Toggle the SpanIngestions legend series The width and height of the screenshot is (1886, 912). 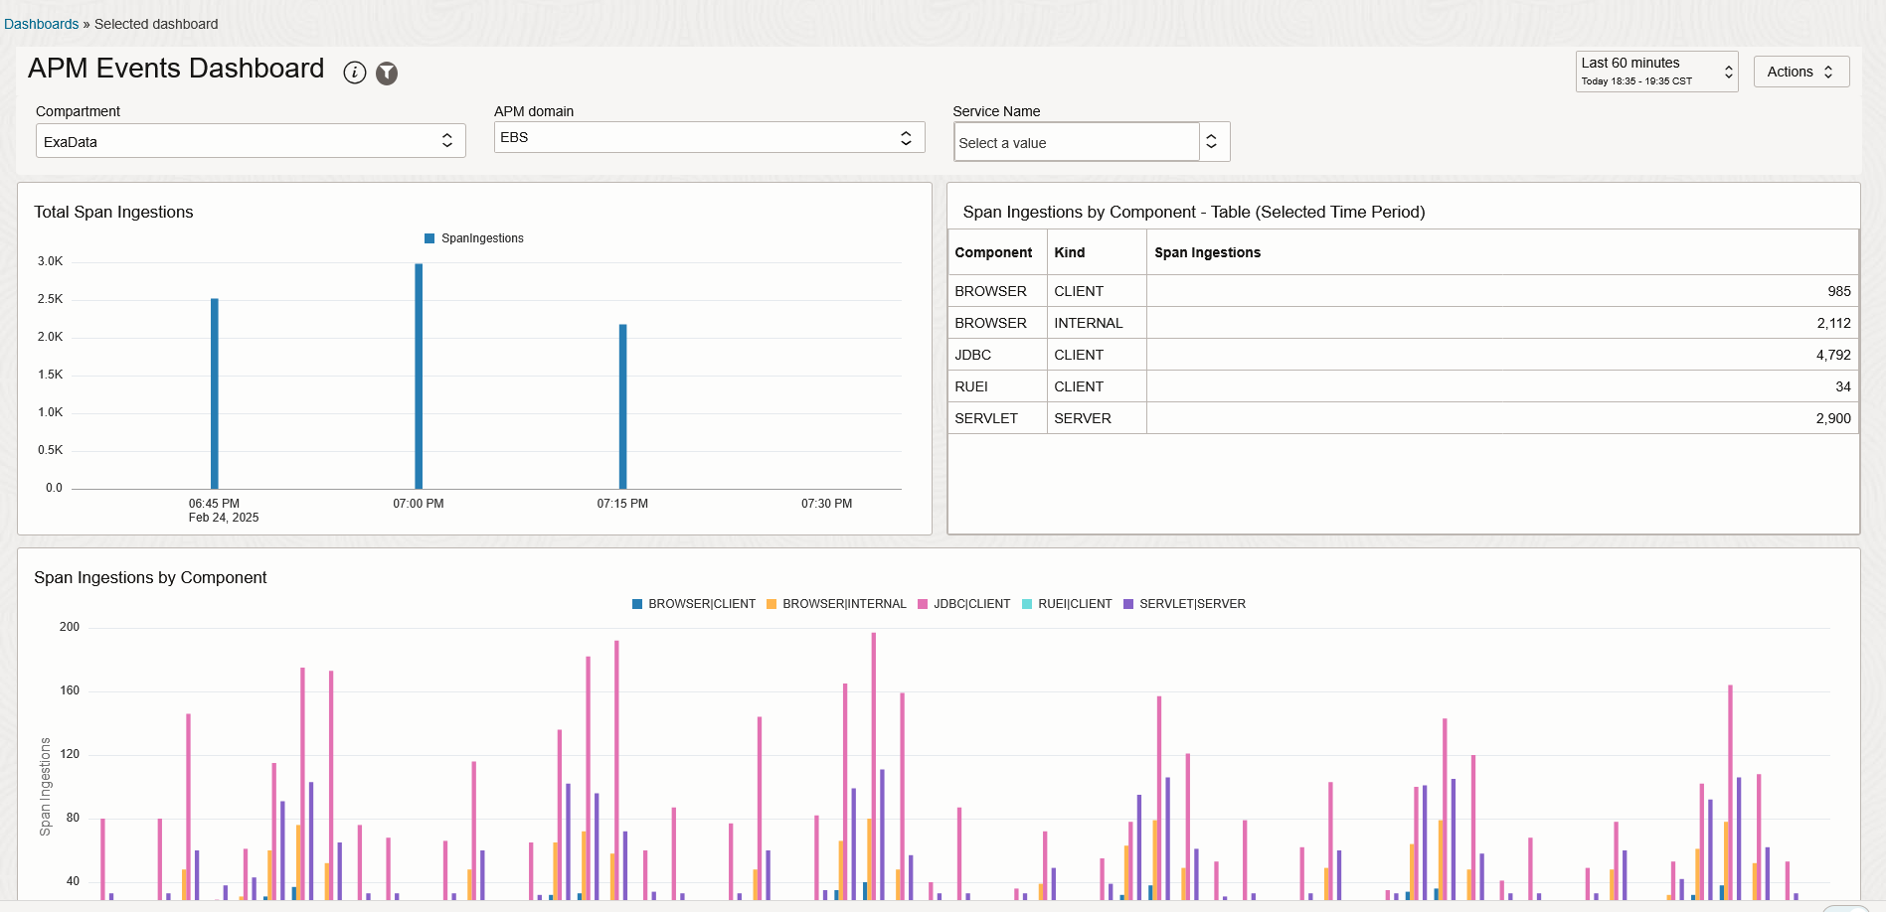point(474,237)
